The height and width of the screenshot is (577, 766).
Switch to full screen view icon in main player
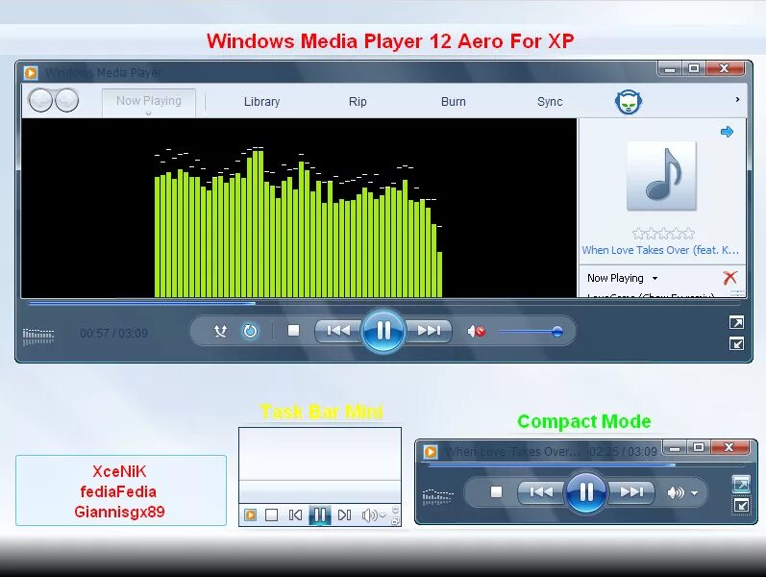click(x=736, y=322)
